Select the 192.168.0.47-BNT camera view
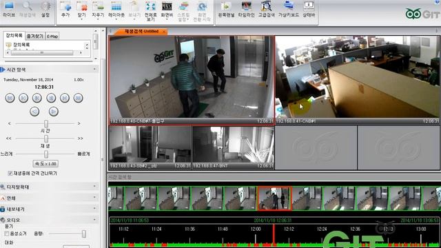The height and width of the screenshot is (248, 441). tap(233, 147)
